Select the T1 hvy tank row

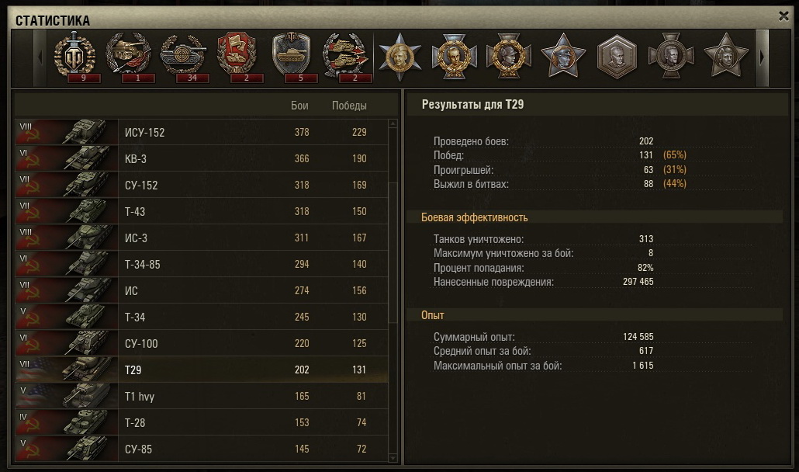point(201,396)
